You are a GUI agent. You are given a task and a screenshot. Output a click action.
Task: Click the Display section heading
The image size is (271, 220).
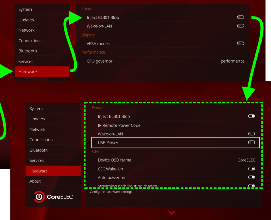coord(88,35)
